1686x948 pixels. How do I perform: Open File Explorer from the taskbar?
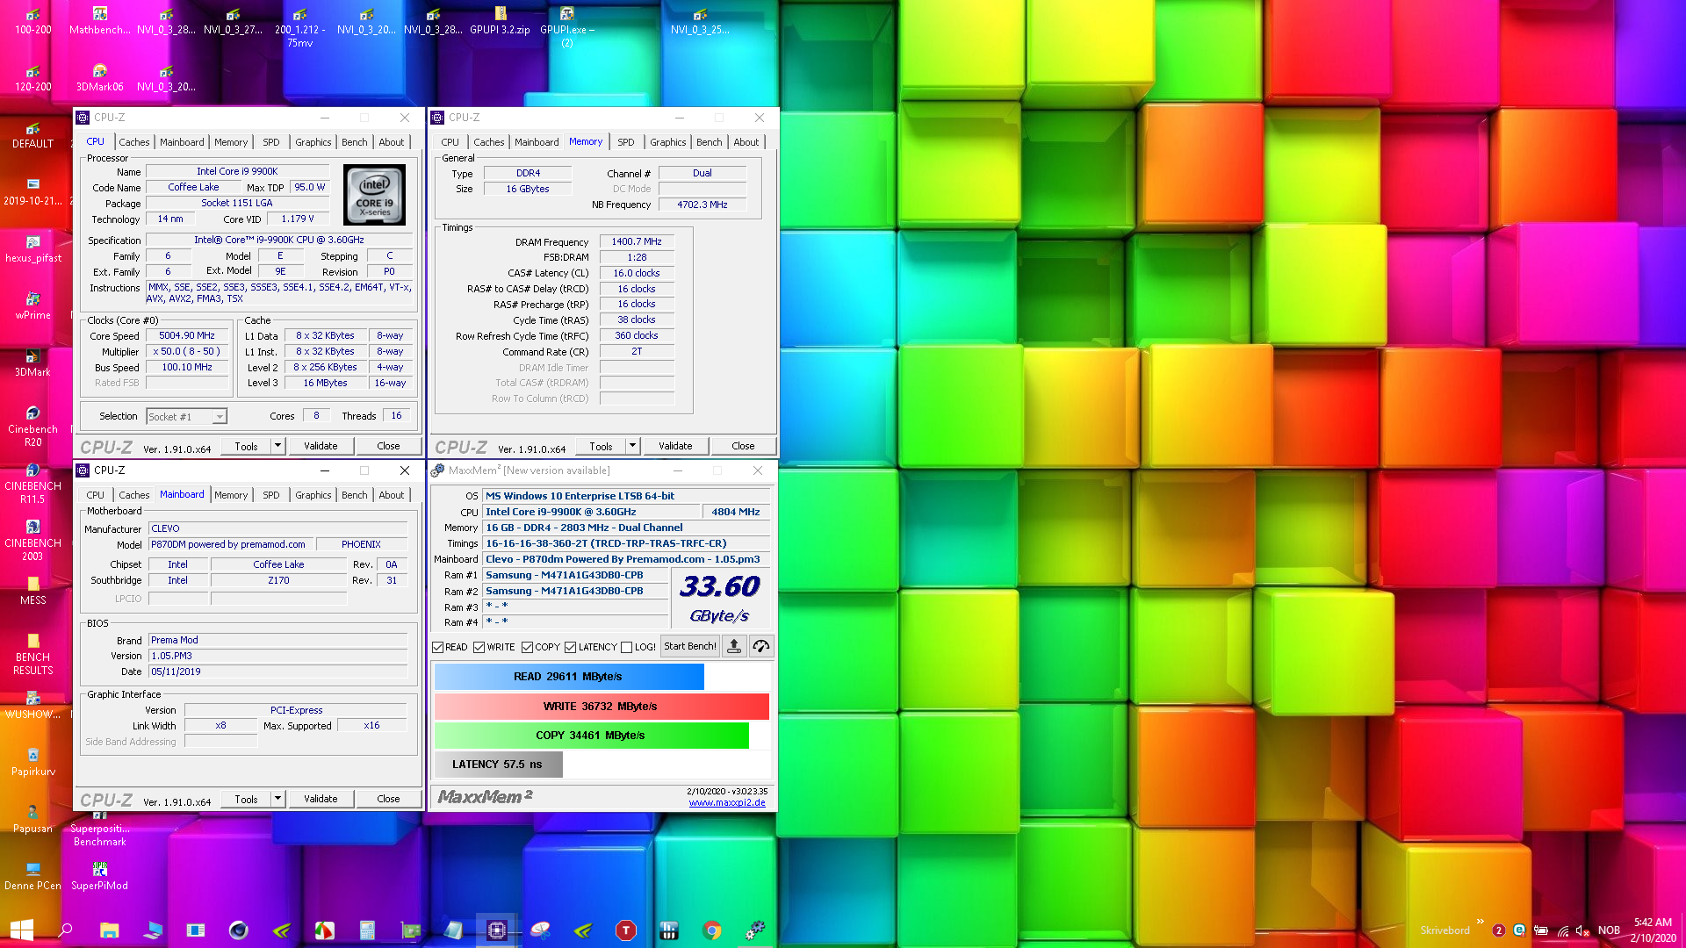coord(109,930)
